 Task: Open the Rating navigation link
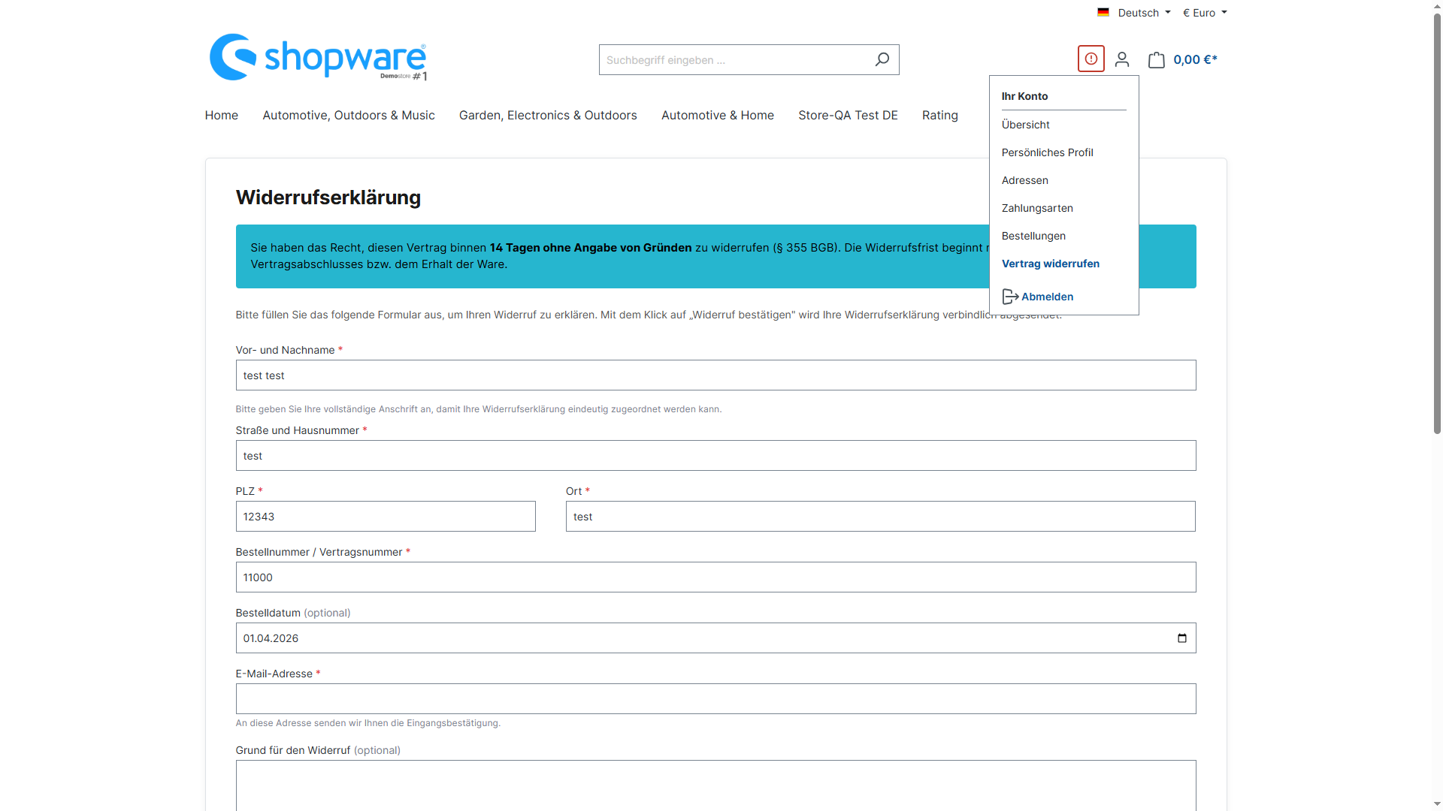point(939,115)
